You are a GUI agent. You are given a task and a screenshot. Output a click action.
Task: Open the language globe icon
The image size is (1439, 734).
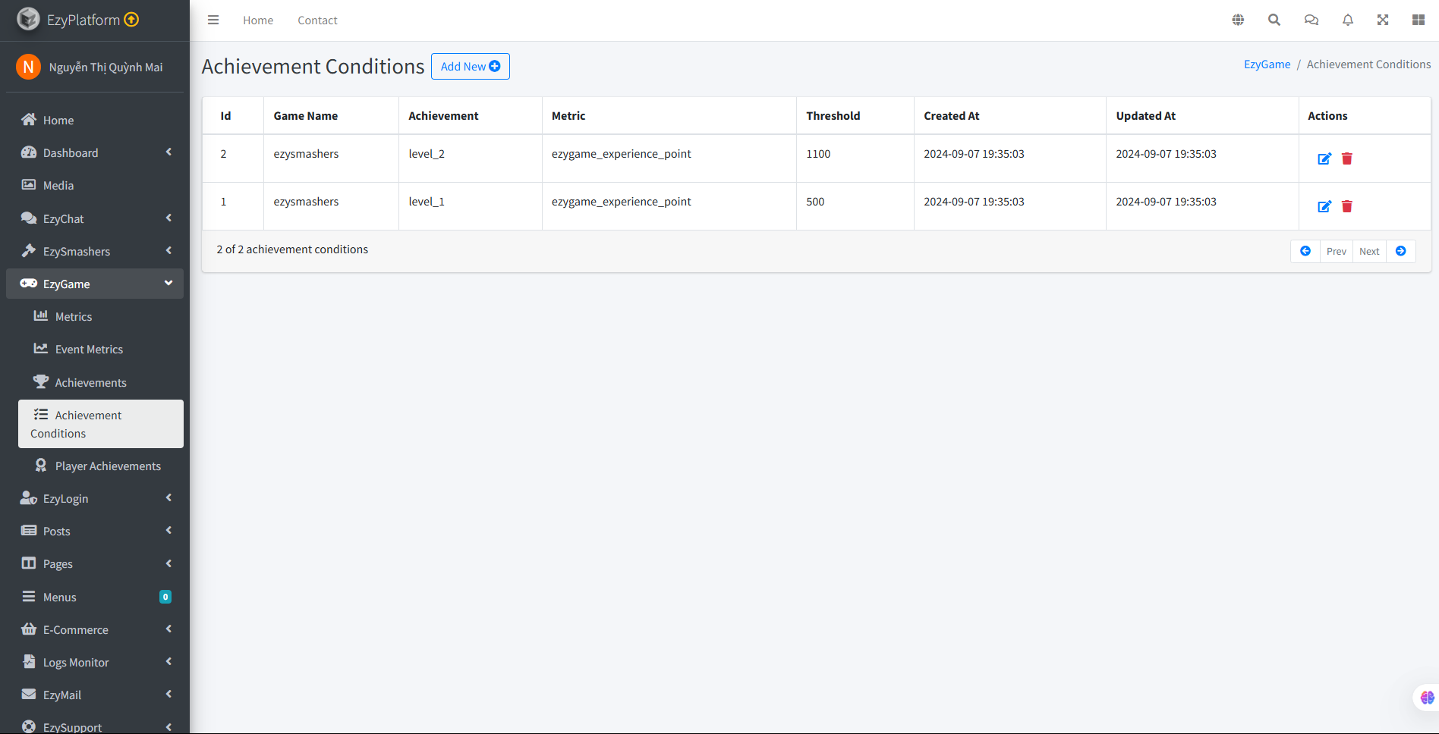click(1238, 20)
